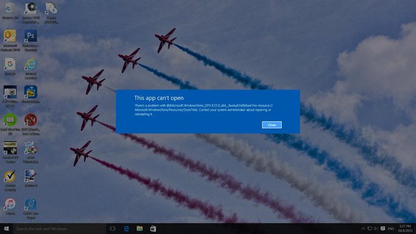This screenshot has width=416, height=234.
Task: Open Task View from the taskbar
Action: [112, 229]
